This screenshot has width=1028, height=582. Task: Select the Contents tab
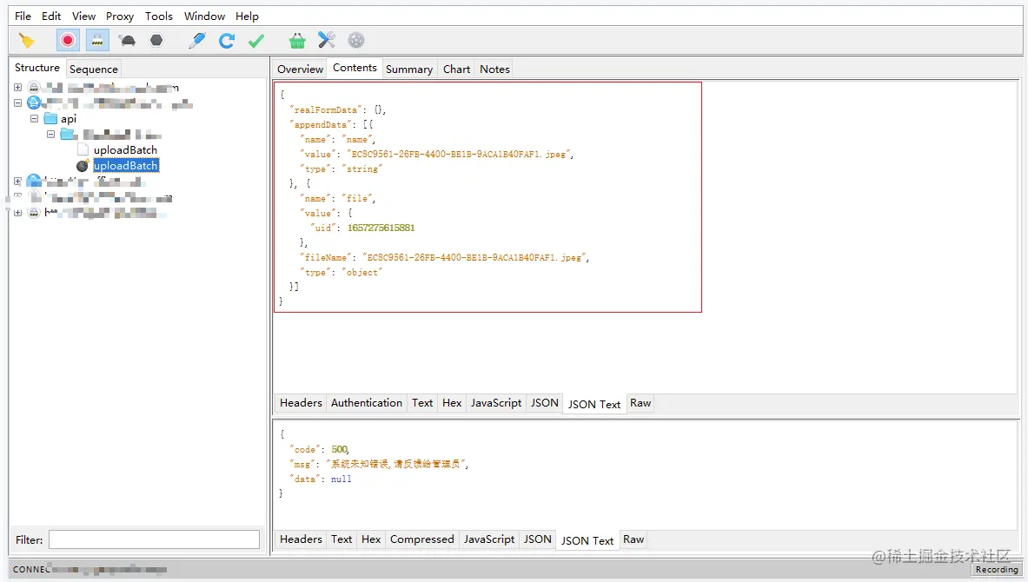(x=355, y=68)
